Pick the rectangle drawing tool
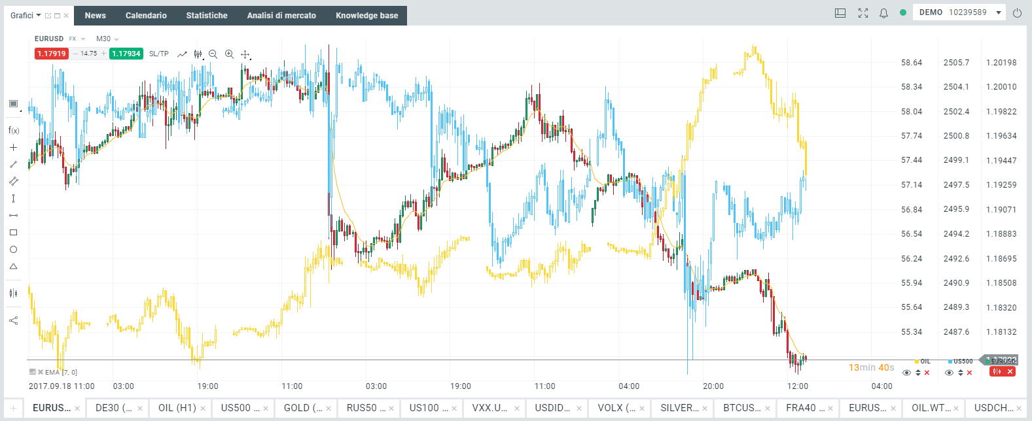This screenshot has height=421, width=1032. click(13, 233)
